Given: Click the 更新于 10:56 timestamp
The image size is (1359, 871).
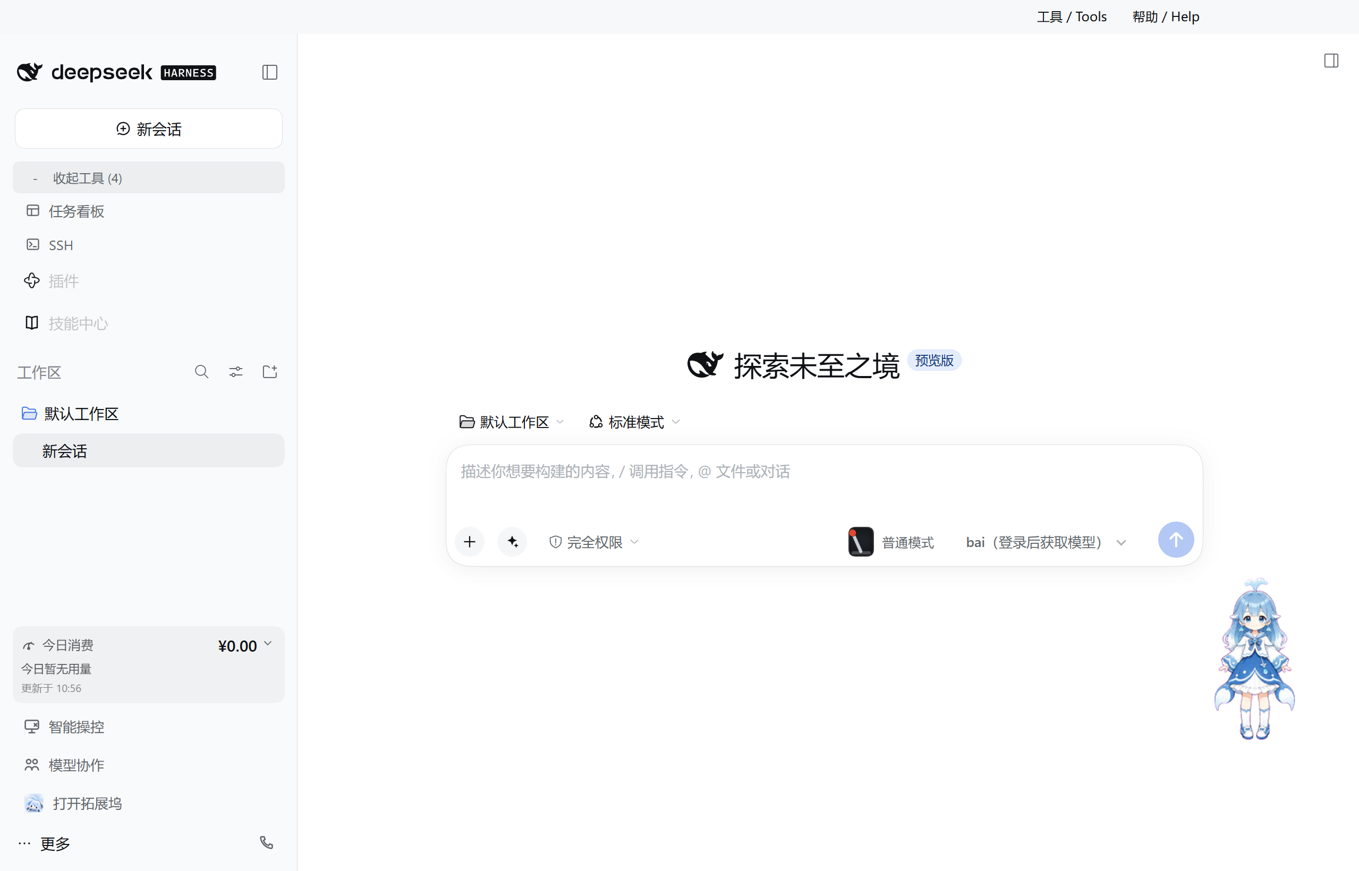Looking at the screenshot, I should point(52,688).
